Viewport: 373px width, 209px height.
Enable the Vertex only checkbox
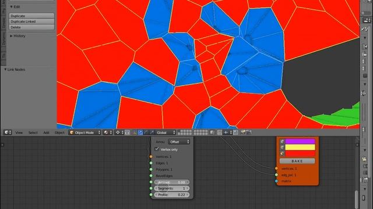point(157,149)
